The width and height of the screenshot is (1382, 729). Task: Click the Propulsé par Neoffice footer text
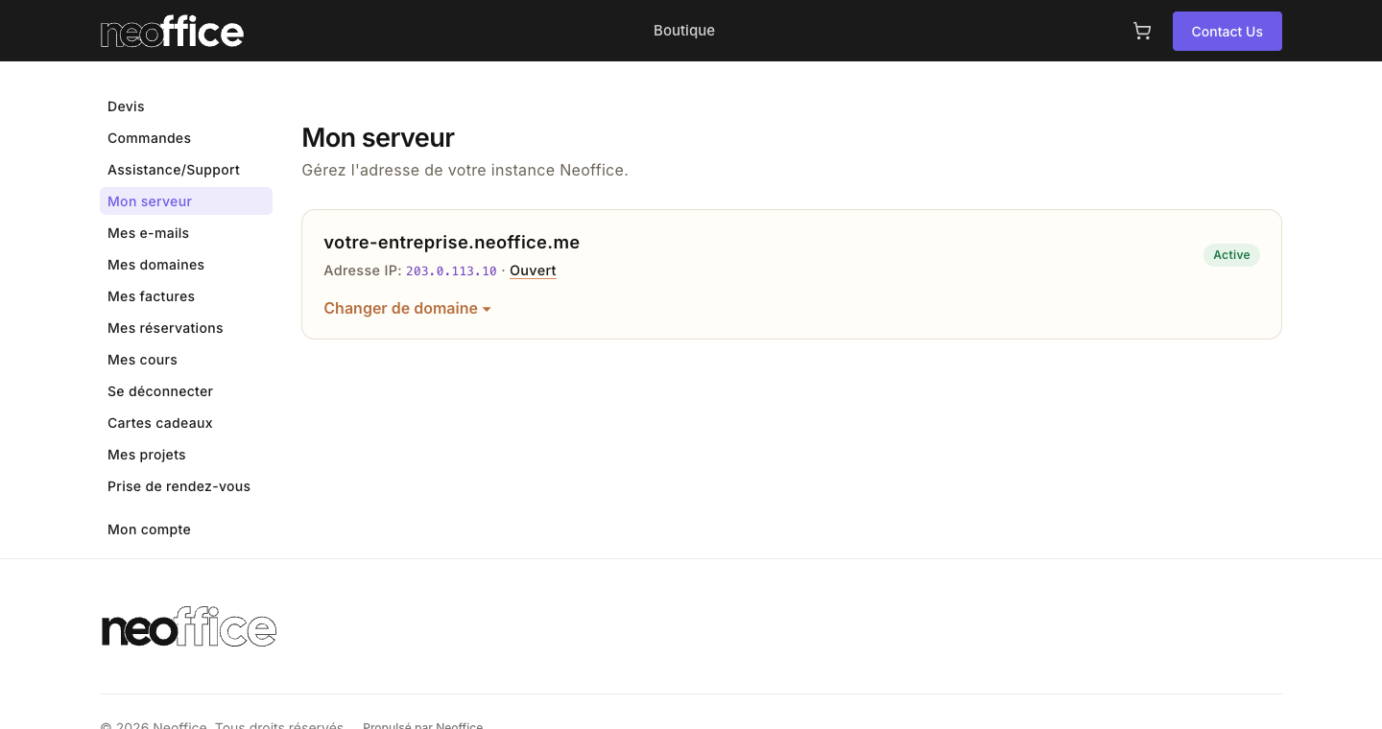pyautogui.click(x=423, y=726)
